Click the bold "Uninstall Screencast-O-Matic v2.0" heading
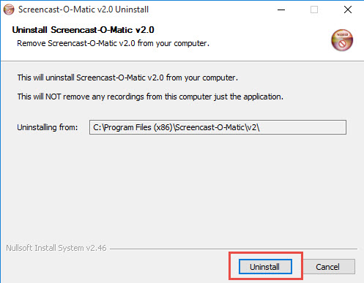Viewport: 364px width, 283px height. pos(83,30)
